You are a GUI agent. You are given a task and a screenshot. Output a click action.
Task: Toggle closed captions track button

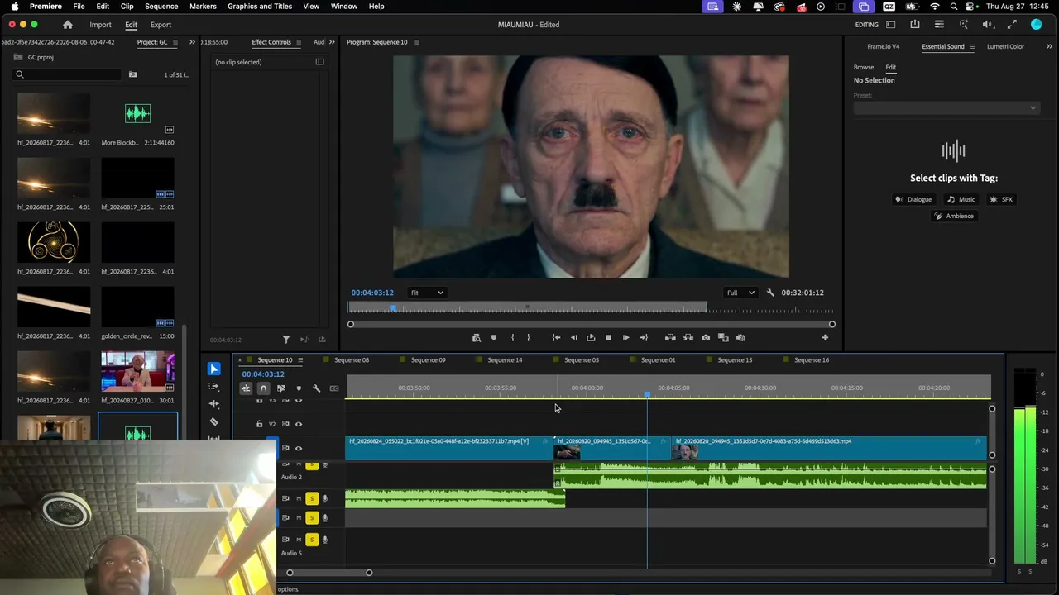[334, 388]
